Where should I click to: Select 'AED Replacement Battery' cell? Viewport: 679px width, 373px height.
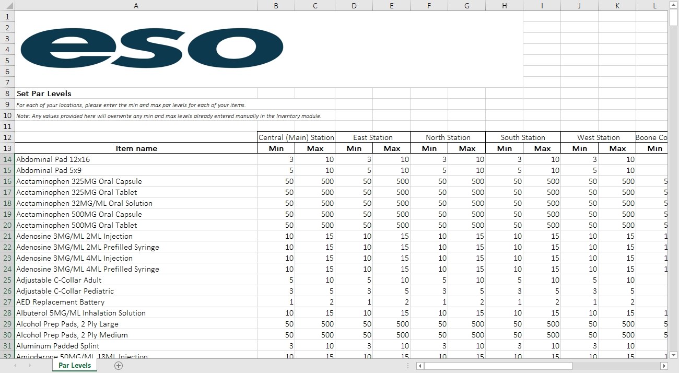point(136,302)
